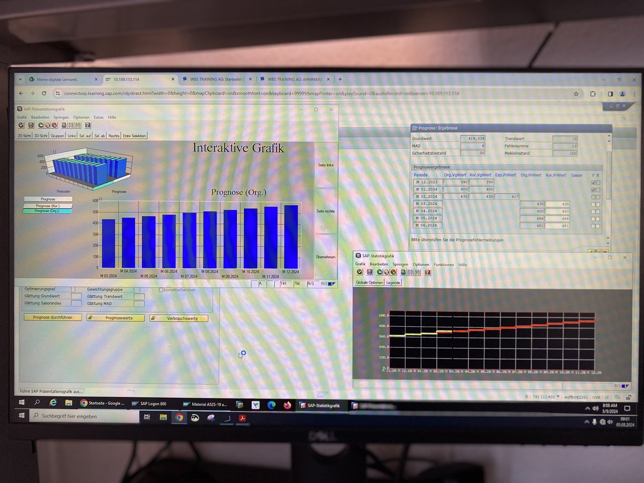Screen dimensions: 644x483
Task: Click the print icon in SAP-Präsentationsgrafik toolbar
Action: click(64, 125)
